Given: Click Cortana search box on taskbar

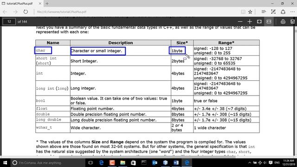Looking at the screenshot, I should [x=47, y=163].
